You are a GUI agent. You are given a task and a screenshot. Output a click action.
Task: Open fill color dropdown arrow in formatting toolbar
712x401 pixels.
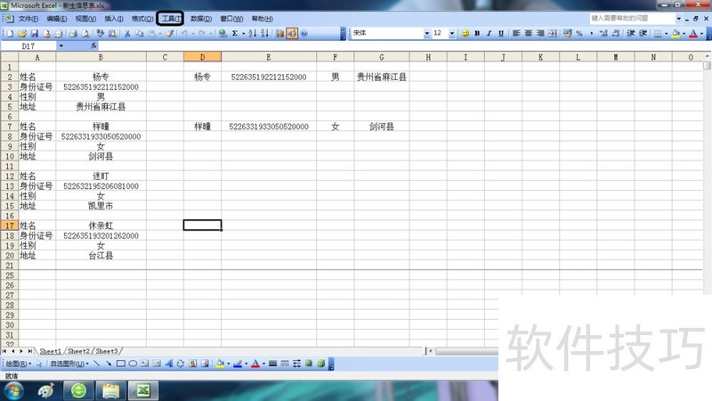coord(684,33)
